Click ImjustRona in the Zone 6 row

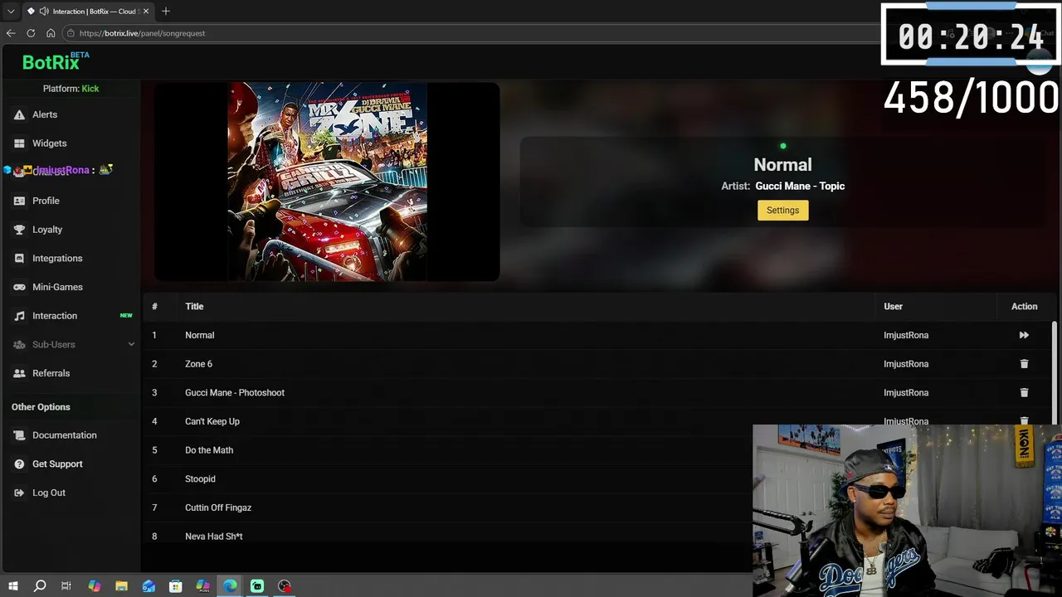point(906,364)
